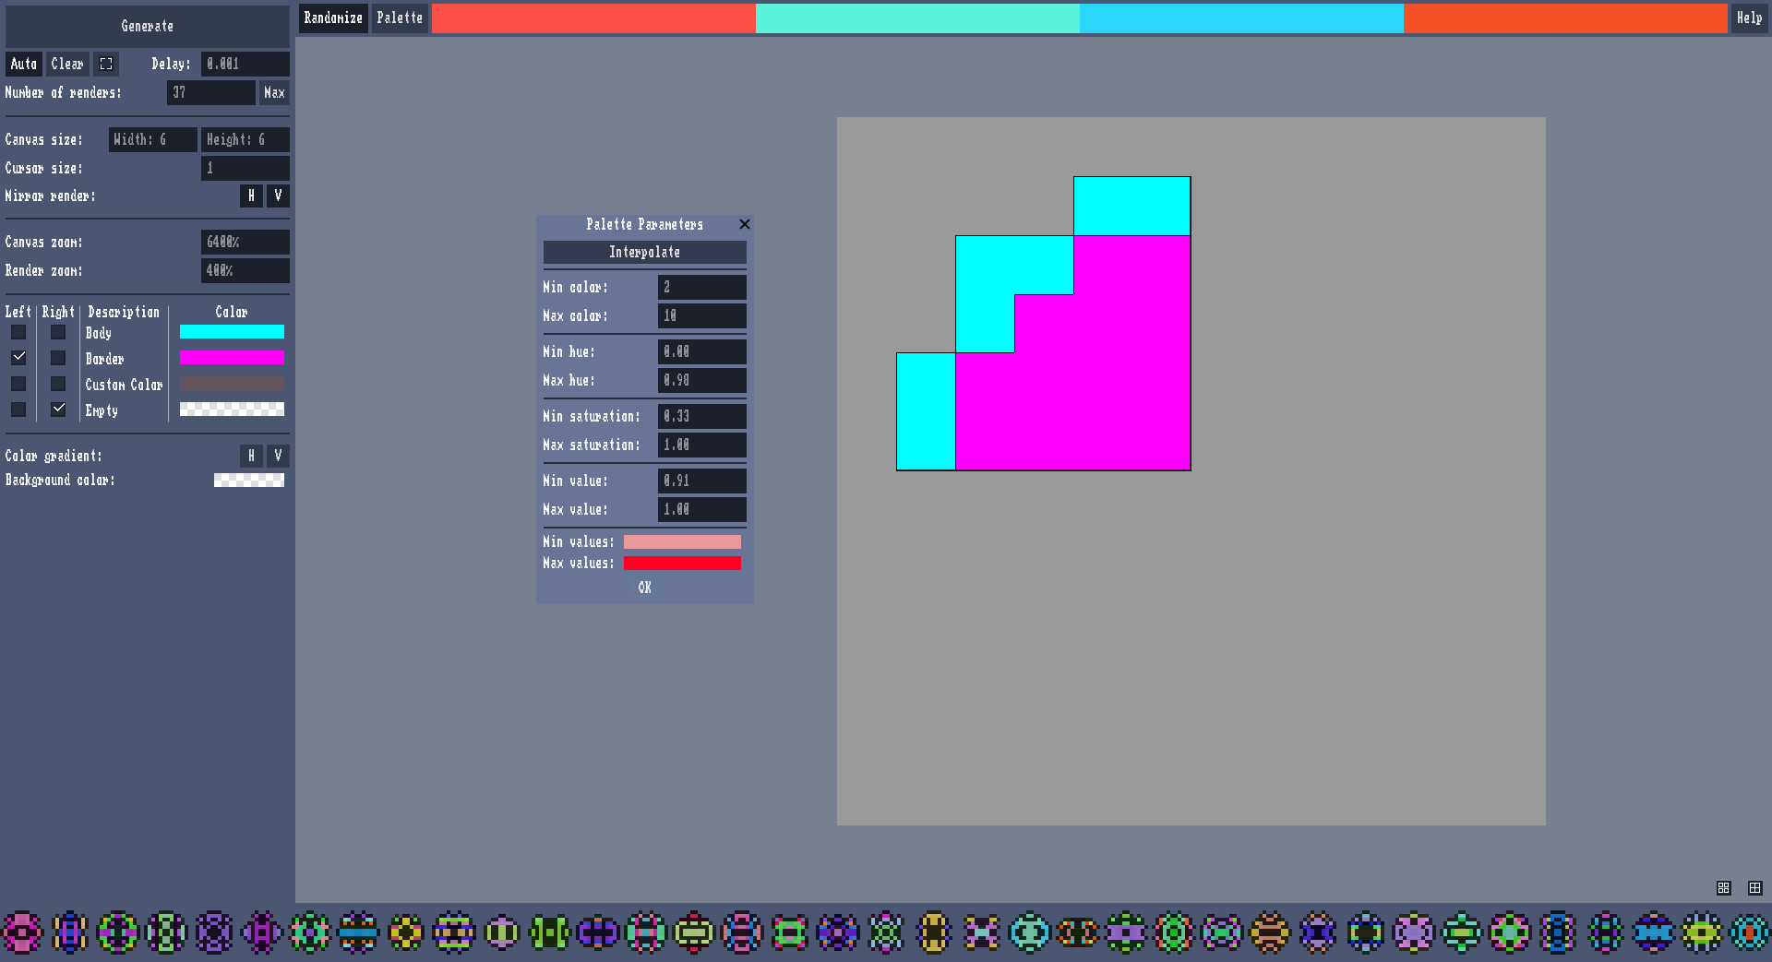Toggle vertical mirror render with the V icon
This screenshot has width=1772, height=962.
tap(278, 196)
